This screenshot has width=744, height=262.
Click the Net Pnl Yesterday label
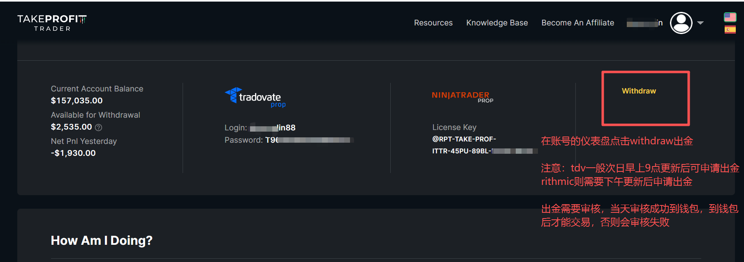click(84, 141)
